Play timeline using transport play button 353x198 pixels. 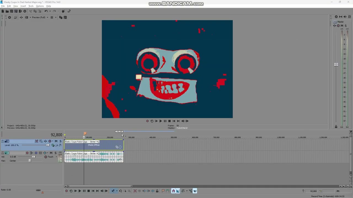tap(80, 191)
